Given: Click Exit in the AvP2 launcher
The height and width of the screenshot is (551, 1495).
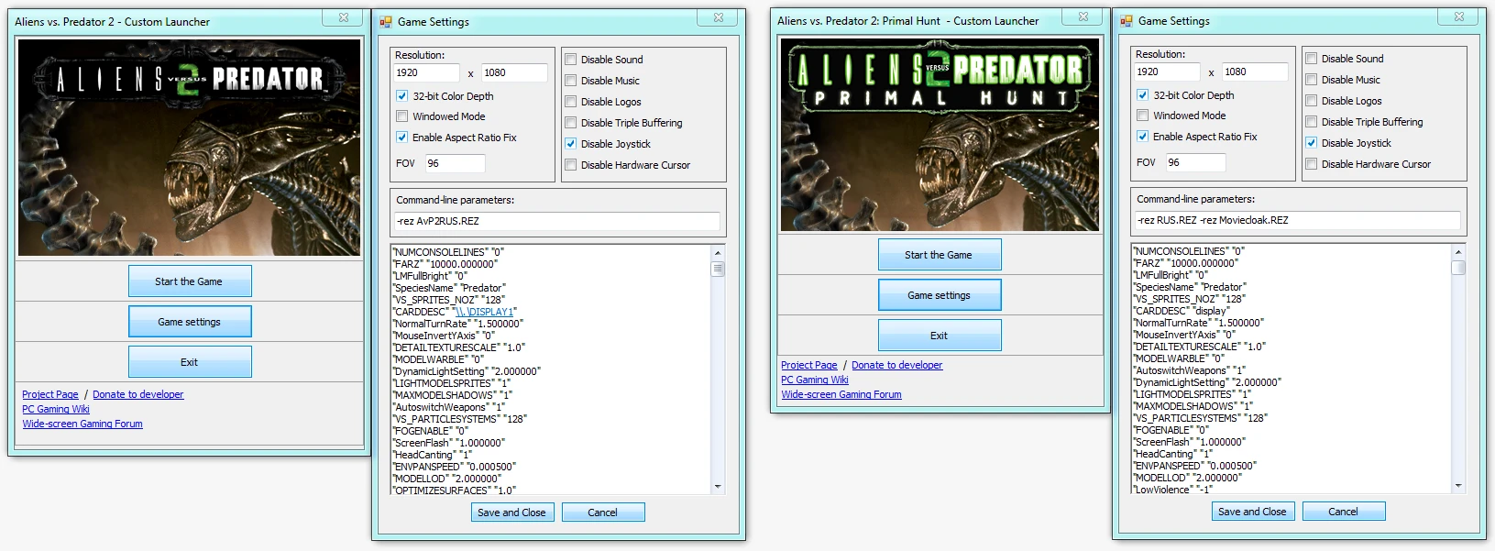Looking at the screenshot, I should coord(190,362).
